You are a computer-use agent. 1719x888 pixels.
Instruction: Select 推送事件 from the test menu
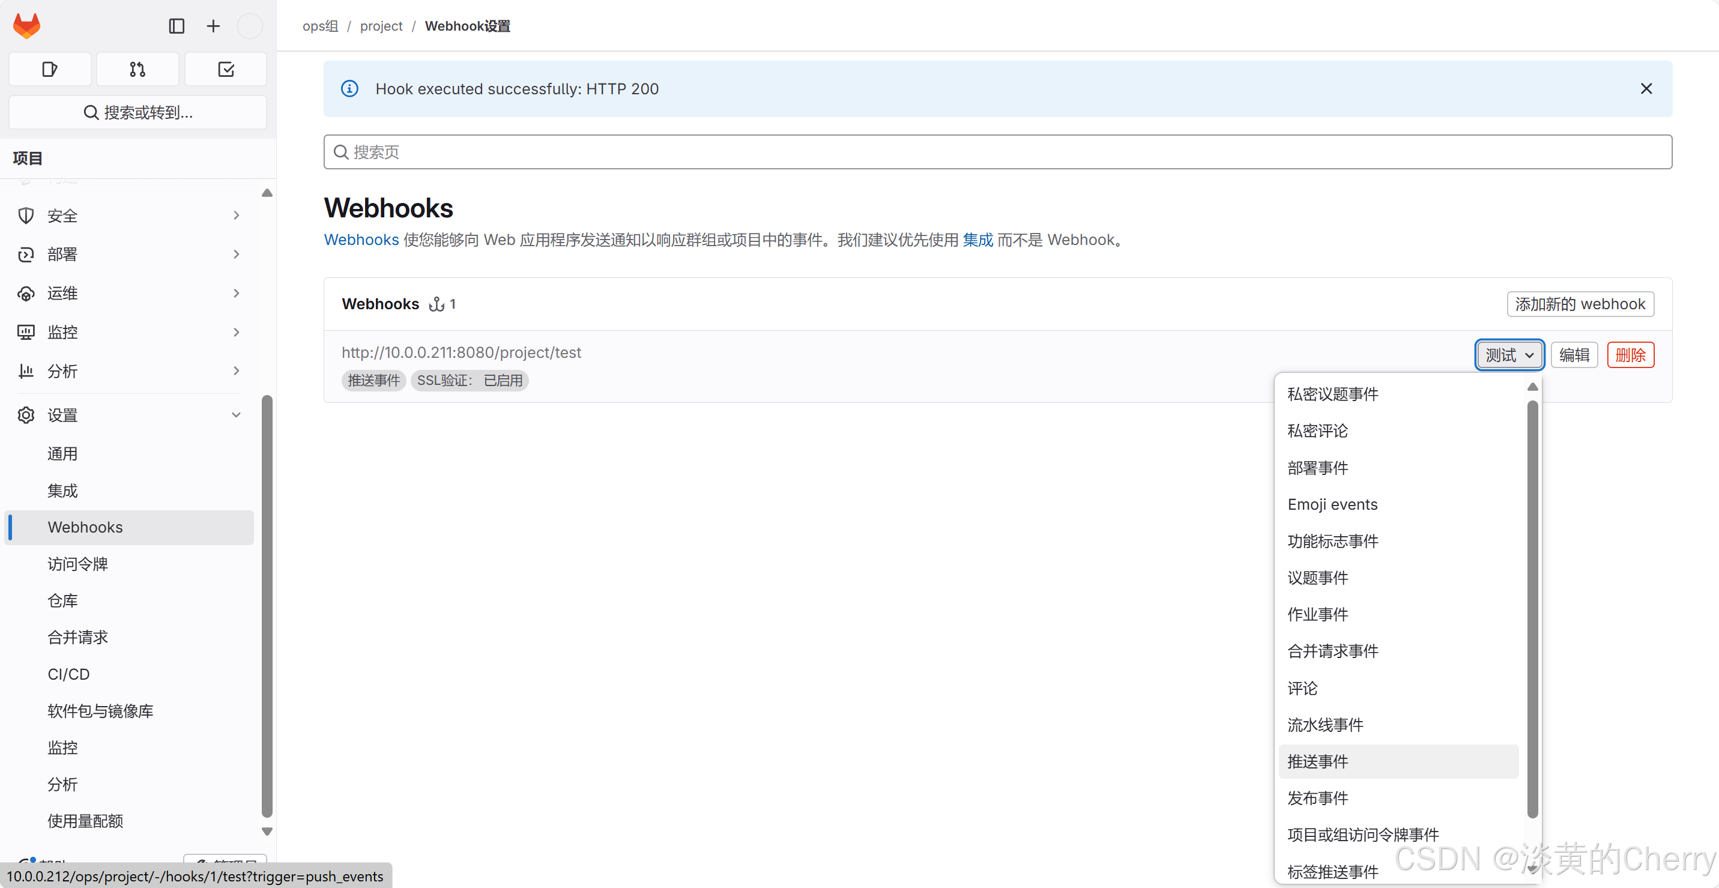point(1318,761)
